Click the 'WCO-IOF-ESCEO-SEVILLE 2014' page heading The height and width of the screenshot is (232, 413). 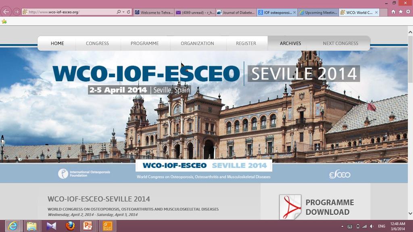tap(99, 199)
